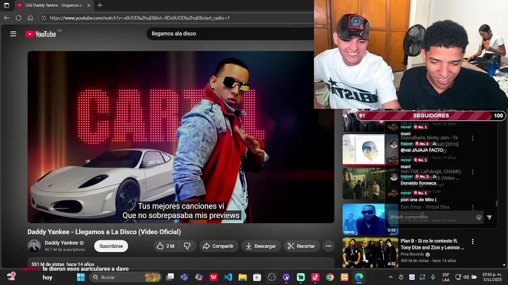Open Microsoft Store from the taskbar

click(x=257, y=277)
